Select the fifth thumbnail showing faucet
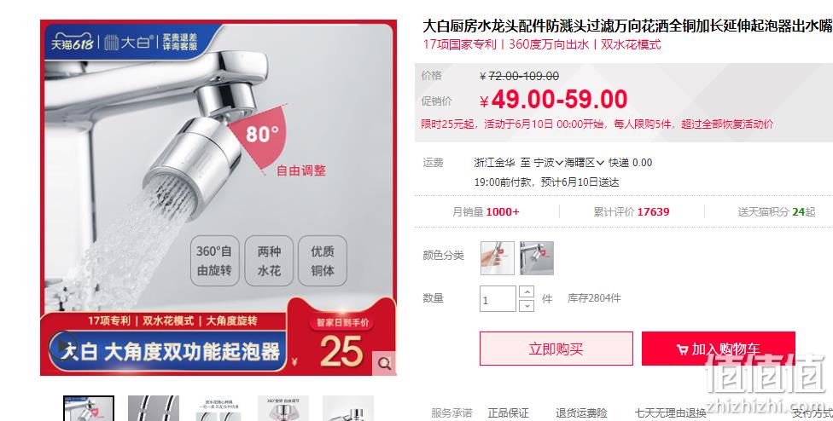This screenshot has height=421, width=833. 348,408
